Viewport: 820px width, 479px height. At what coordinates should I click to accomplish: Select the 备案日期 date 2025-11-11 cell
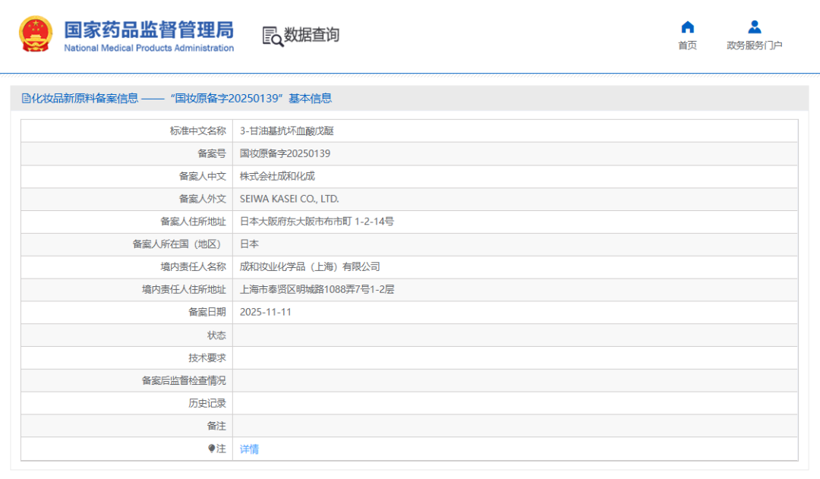(x=266, y=312)
